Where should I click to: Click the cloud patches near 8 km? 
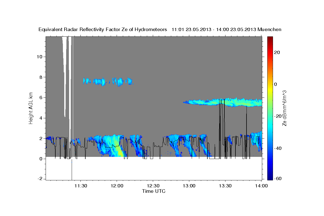[x=108, y=81]
